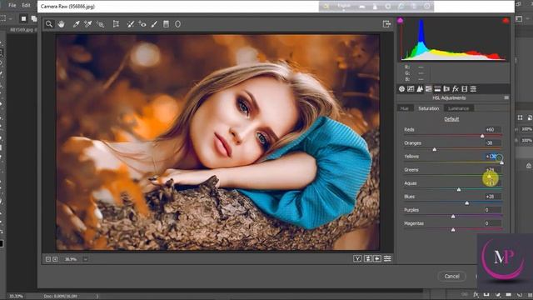The width and height of the screenshot is (533, 300).
Task: Click the Reds value field
Action: tap(492, 130)
